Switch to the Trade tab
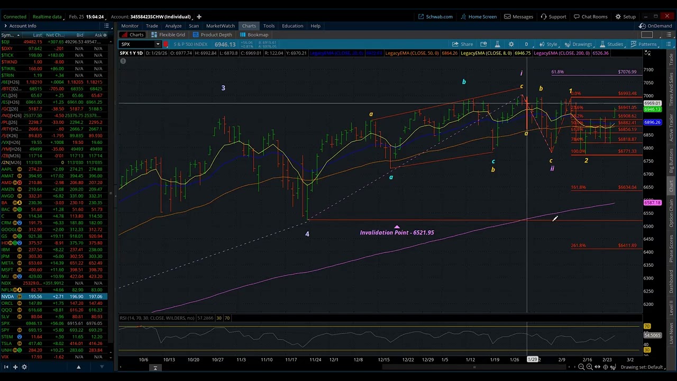This screenshot has height=381, width=677. pos(152,26)
